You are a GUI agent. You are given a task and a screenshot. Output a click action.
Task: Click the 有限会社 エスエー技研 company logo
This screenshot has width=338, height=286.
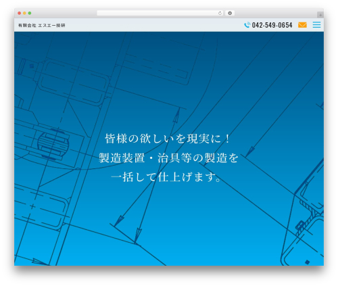tap(42, 26)
